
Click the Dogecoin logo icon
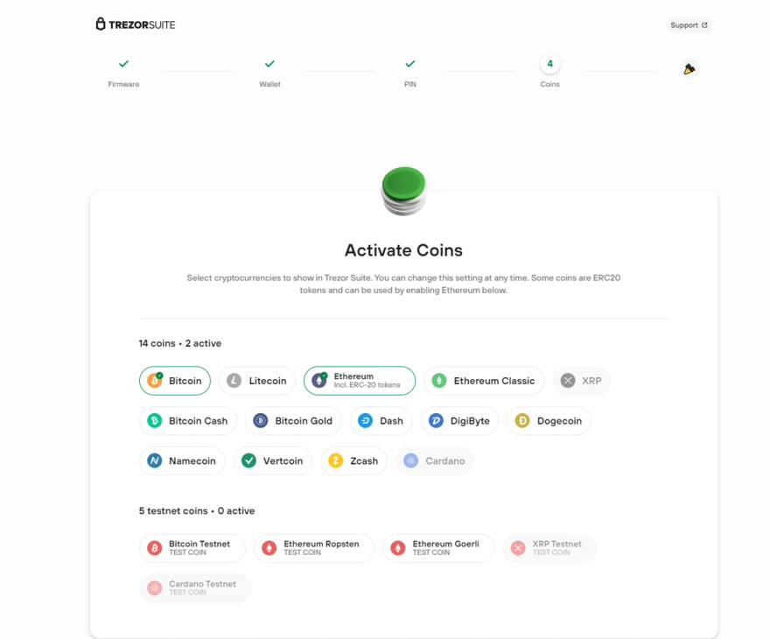pyautogui.click(x=522, y=421)
